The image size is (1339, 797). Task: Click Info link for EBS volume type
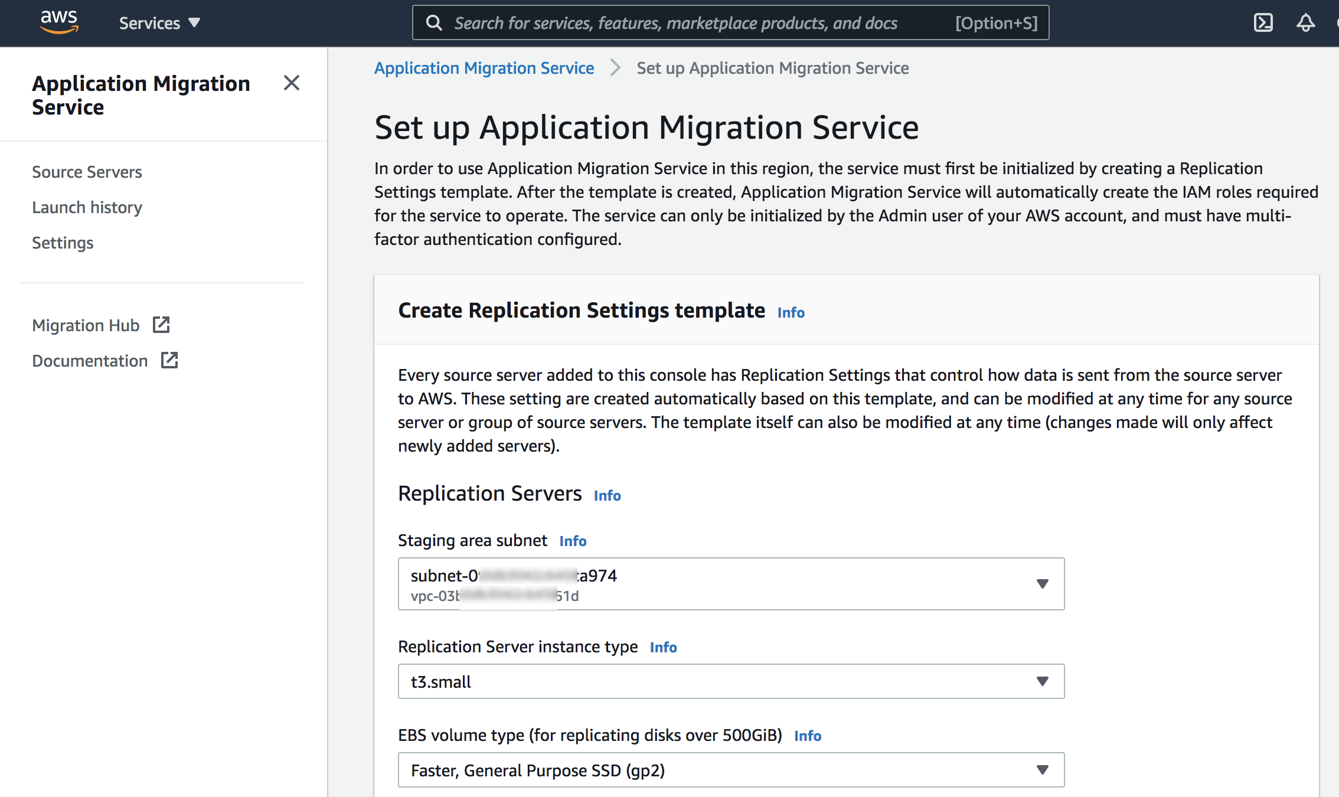(807, 736)
